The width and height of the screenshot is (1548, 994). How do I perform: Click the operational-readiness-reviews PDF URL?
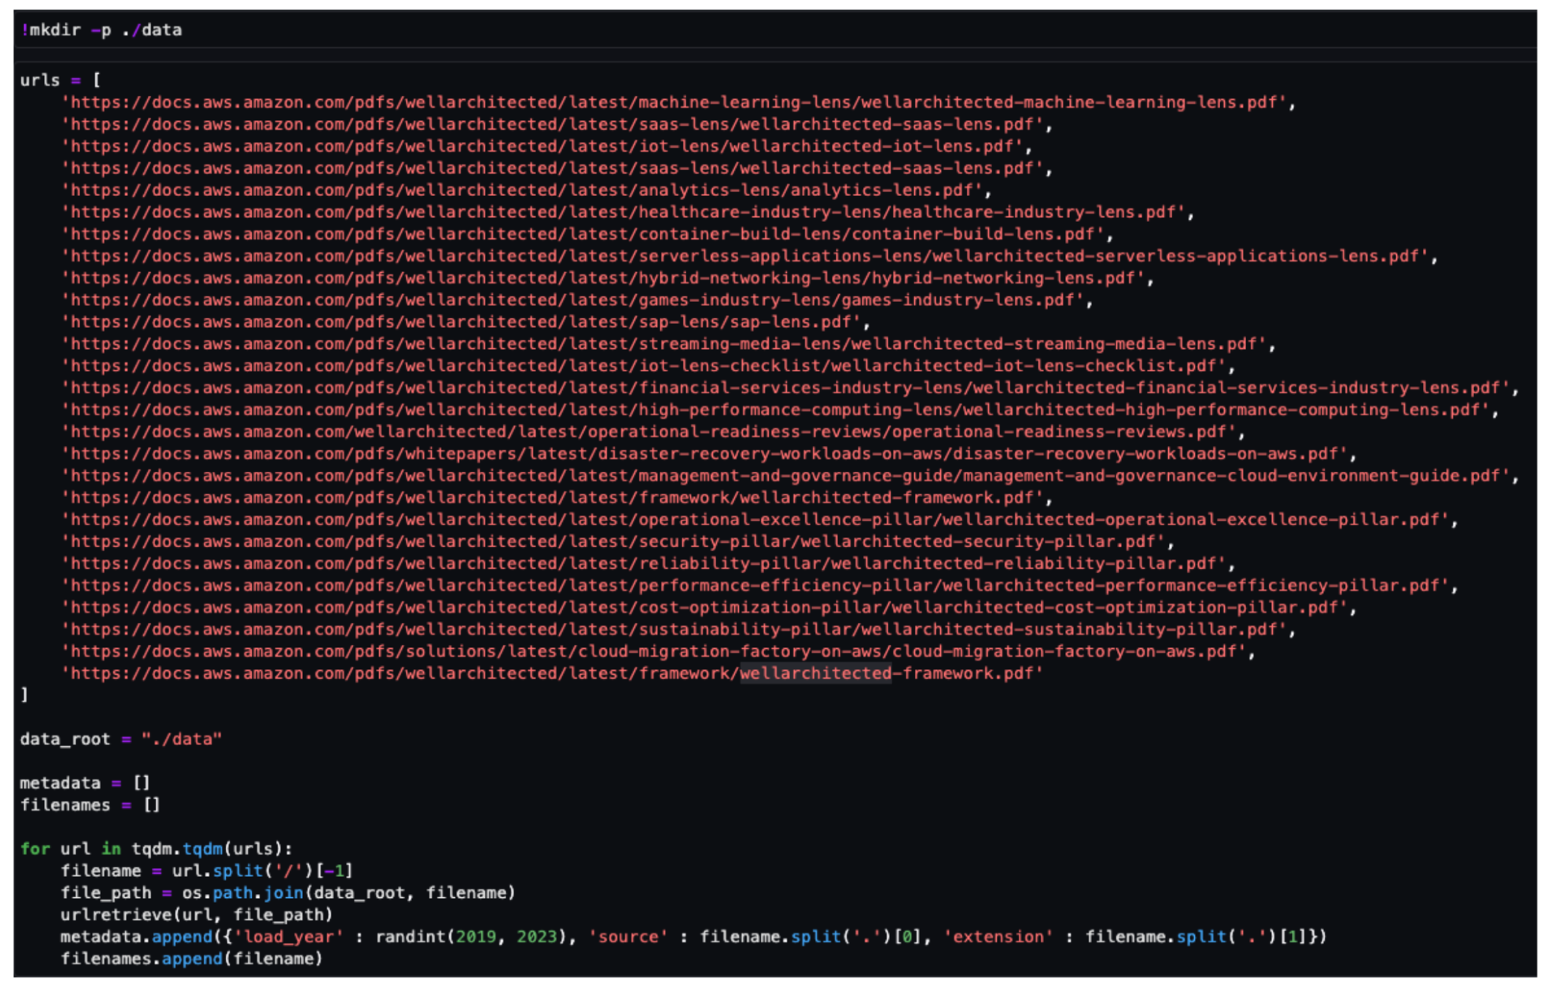pyautogui.click(x=652, y=432)
